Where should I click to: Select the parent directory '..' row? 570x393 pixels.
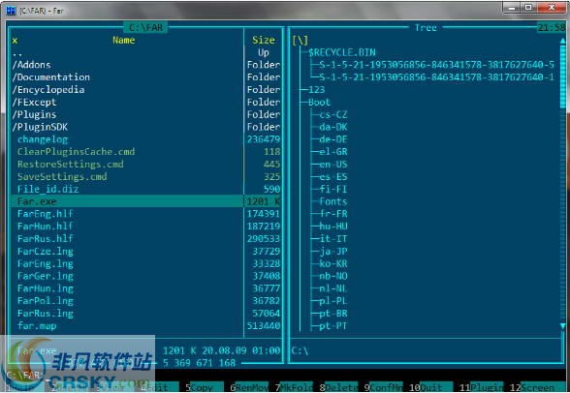pyautogui.click(x=127, y=52)
